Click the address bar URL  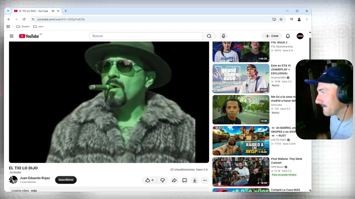coord(61,19)
